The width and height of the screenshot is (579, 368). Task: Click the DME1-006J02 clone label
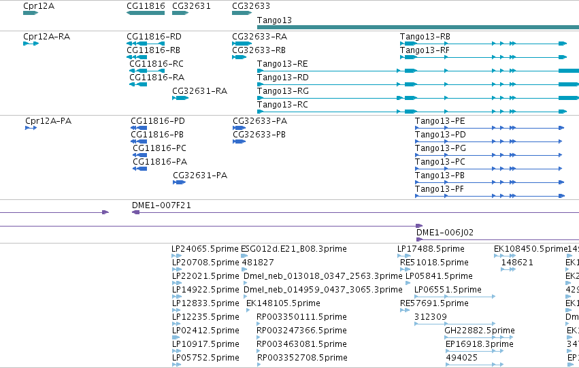tap(444, 233)
